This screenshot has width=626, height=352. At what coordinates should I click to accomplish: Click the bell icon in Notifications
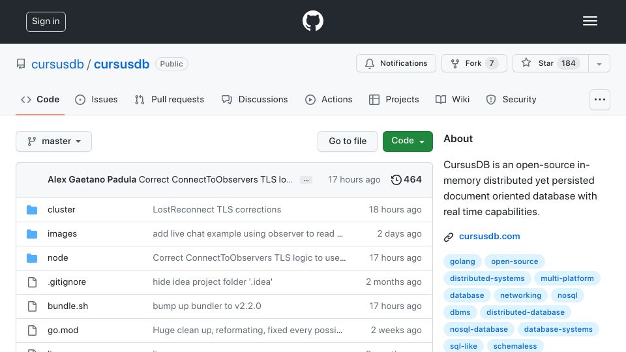[x=370, y=63]
